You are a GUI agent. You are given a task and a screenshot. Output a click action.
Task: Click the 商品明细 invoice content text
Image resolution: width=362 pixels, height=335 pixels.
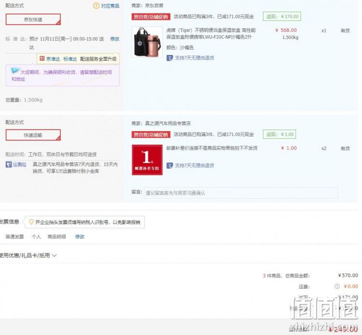coord(56,237)
